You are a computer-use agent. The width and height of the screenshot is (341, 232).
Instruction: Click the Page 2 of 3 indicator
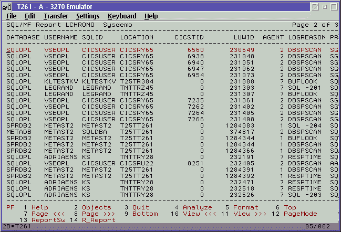pos(315,25)
